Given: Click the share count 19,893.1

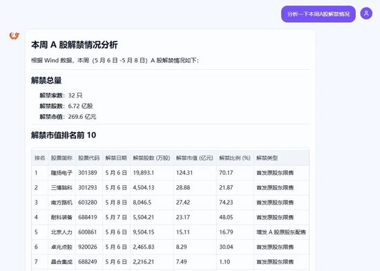Looking at the screenshot, I should [x=143, y=173].
